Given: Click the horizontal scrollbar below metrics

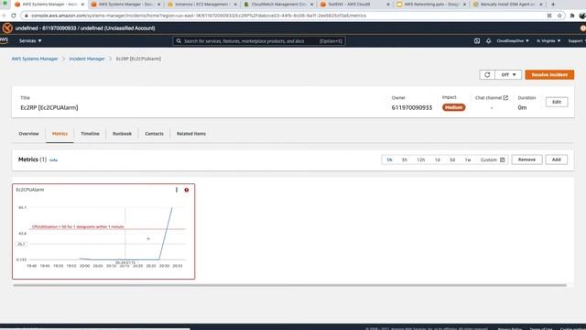Looking at the screenshot, I should click(x=289, y=285).
